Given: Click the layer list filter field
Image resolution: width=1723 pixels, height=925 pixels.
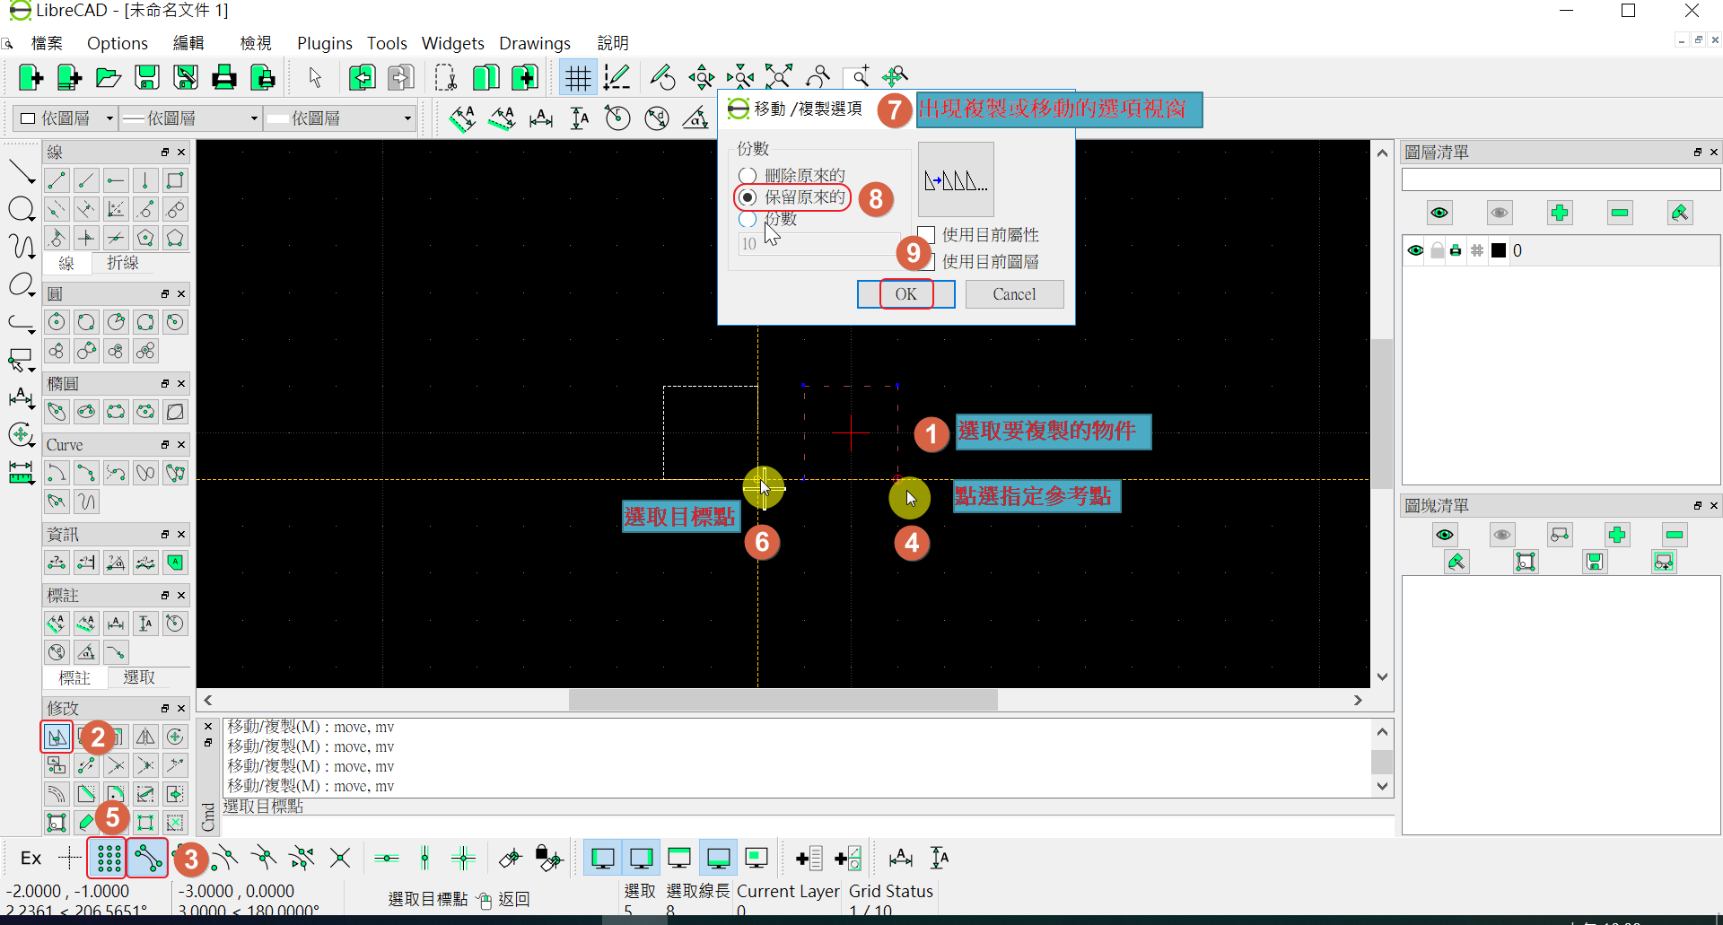Looking at the screenshot, I should pyautogui.click(x=1561, y=179).
